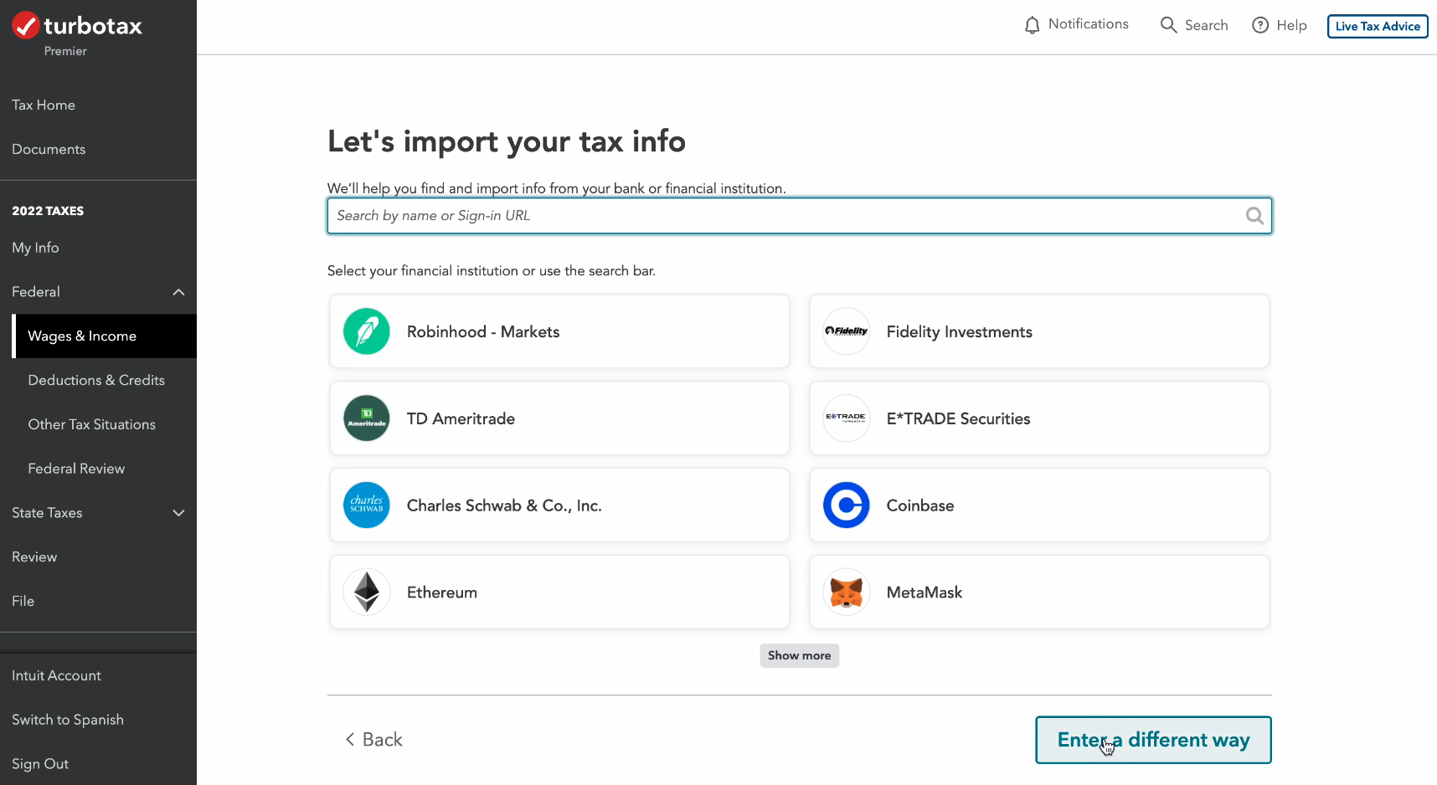The width and height of the screenshot is (1437, 785).
Task: Click the State Taxes label
Action: 47,513
